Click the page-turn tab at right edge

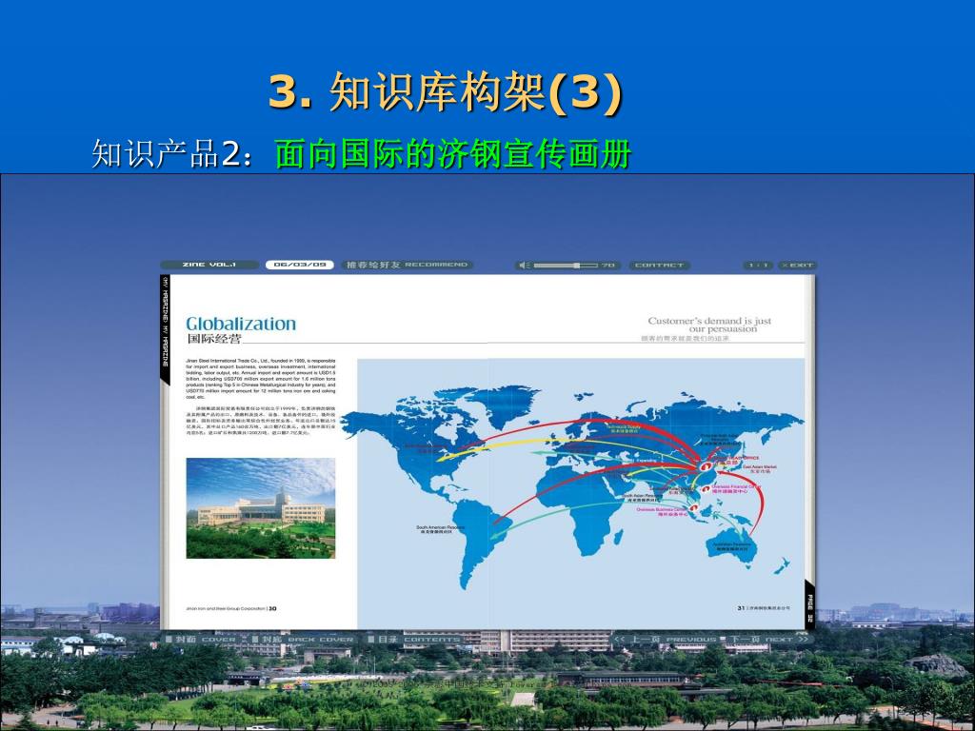tap(809, 603)
